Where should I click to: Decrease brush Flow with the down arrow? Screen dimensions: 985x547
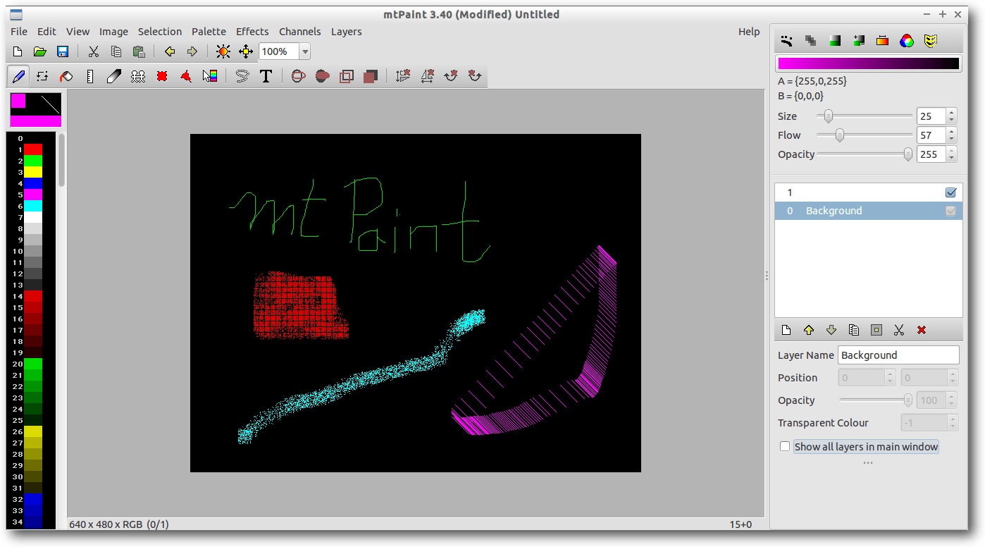(952, 139)
